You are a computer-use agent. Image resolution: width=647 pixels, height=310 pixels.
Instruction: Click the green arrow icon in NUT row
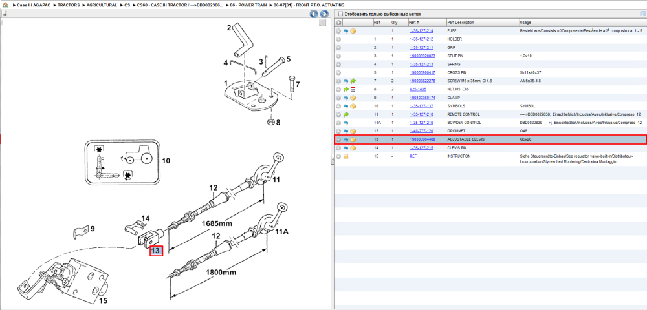click(345, 89)
